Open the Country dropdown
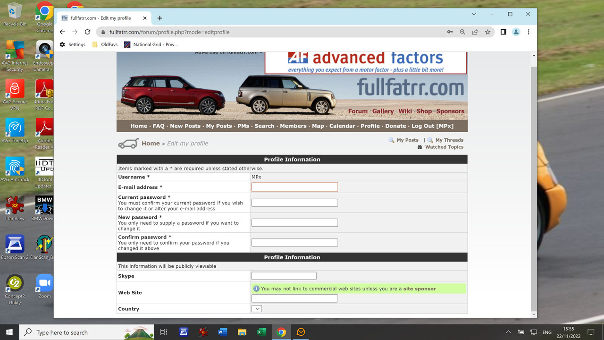 pos(256,309)
